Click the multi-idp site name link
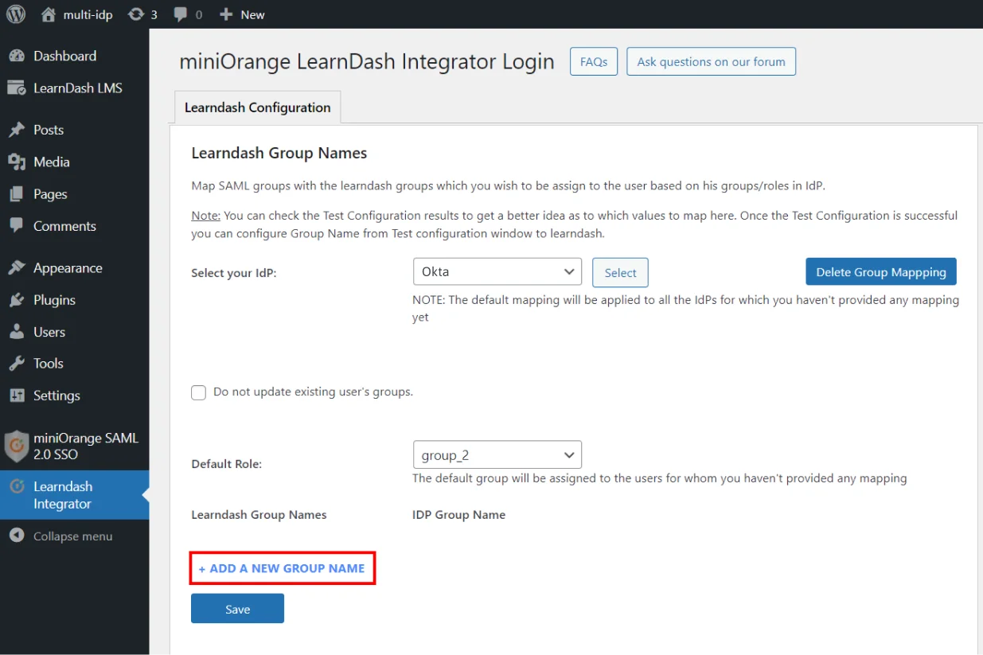Viewport: 983px width, 655px height. [x=87, y=14]
